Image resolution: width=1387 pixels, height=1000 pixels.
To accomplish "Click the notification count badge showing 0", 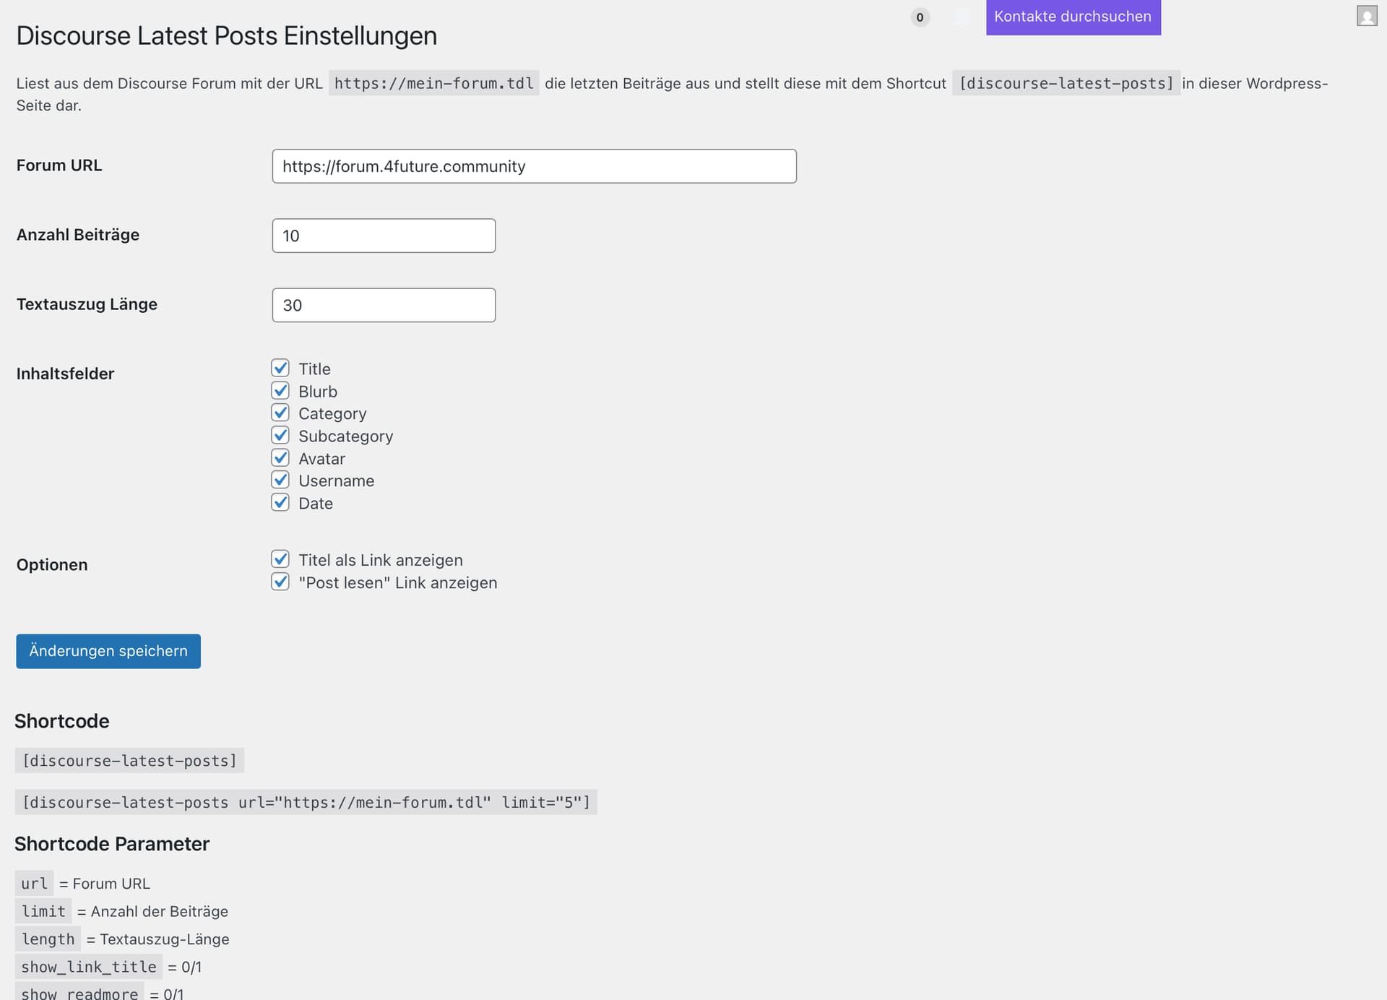I will click(919, 17).
